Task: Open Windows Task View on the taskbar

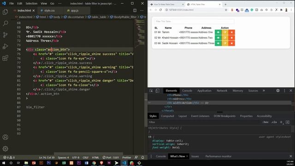Action: pos(18,163)
